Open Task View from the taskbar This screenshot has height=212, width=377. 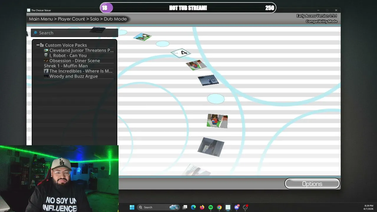(185, 207)
